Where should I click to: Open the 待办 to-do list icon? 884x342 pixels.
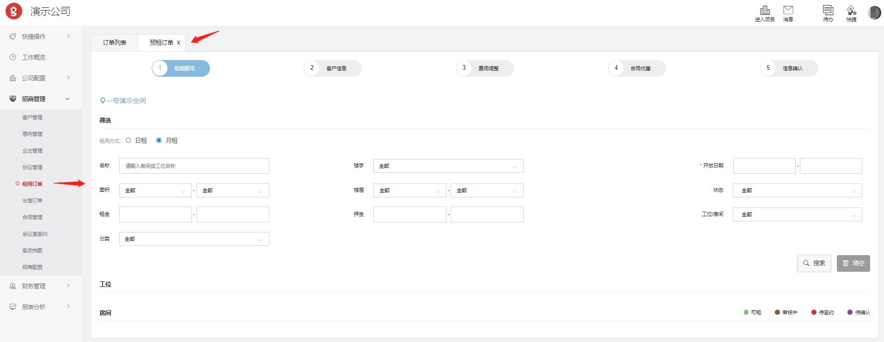(x=828, y=10)
